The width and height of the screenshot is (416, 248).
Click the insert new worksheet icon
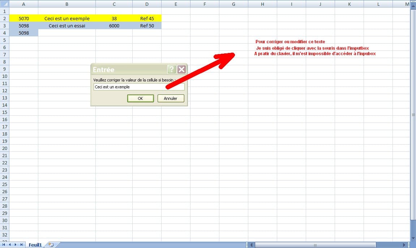click(51, 245)
